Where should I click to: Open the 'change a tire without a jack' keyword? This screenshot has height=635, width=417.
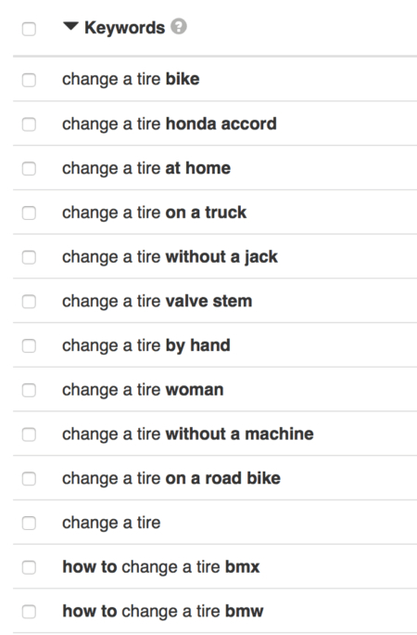point(170,257)
